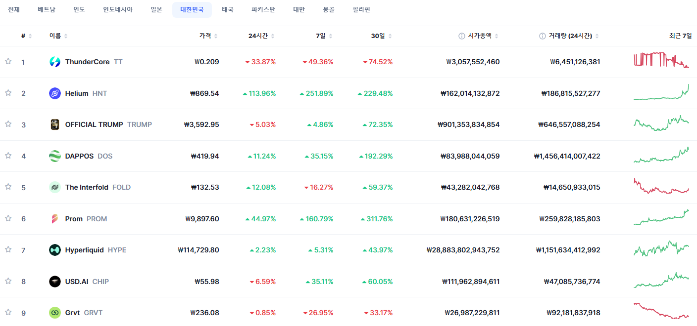The width and height of the screenshot is (697, 326).
Task: Click the DAPPOS green logo icon
Action: (x=55, y=156)
